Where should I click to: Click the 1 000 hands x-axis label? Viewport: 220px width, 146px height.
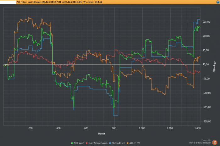[142, 128]
